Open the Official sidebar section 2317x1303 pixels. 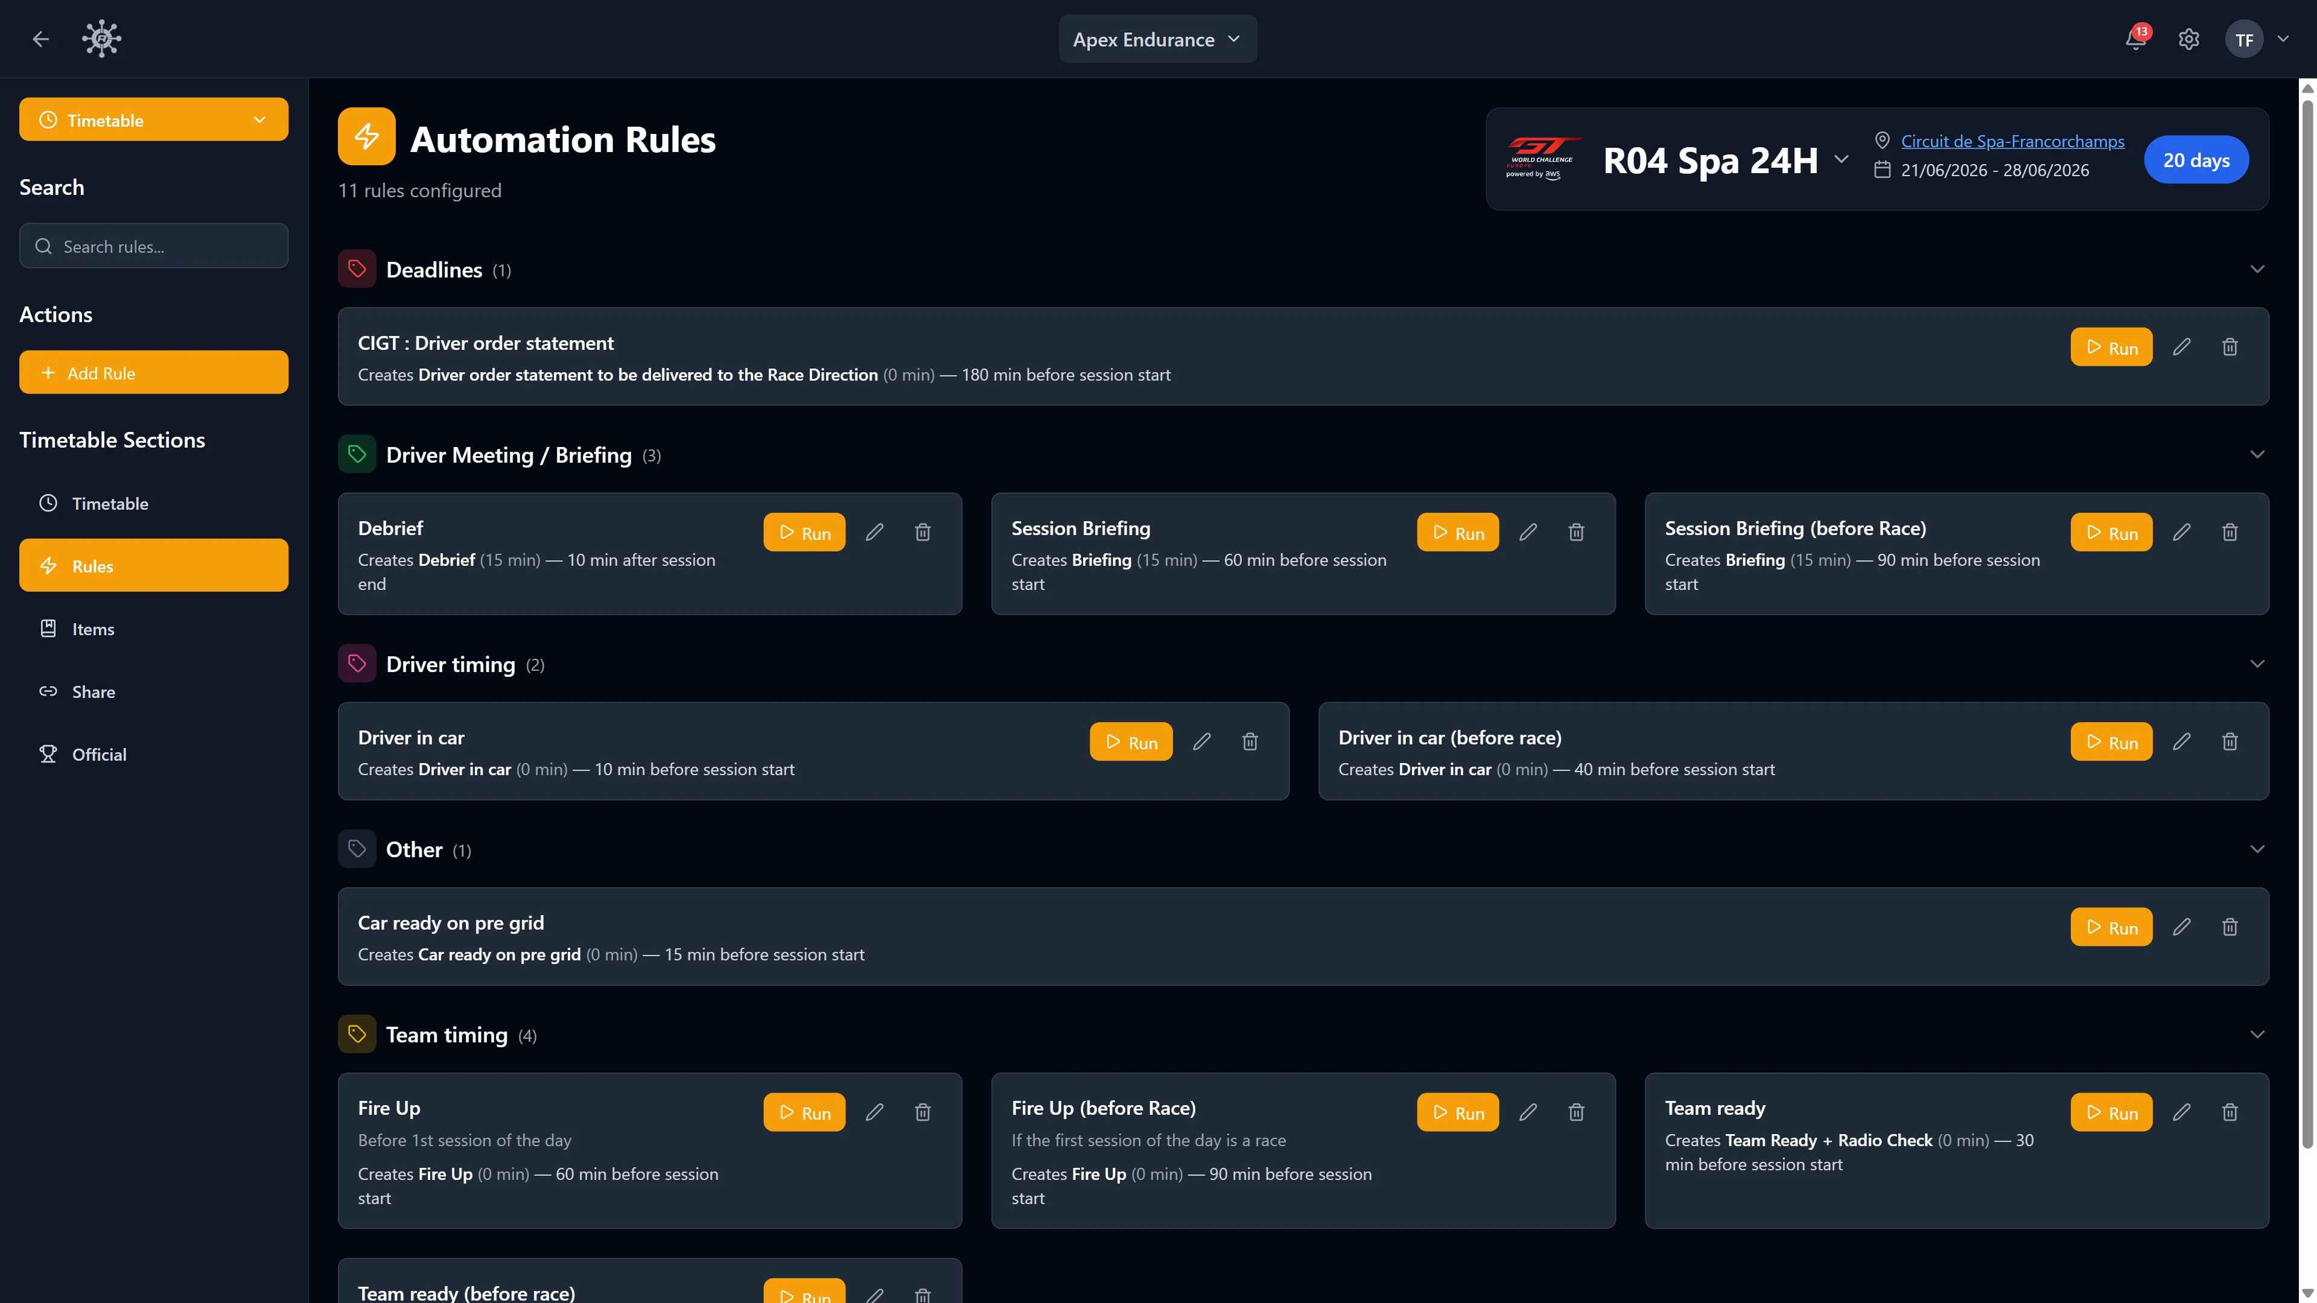(x=154, y=755)
